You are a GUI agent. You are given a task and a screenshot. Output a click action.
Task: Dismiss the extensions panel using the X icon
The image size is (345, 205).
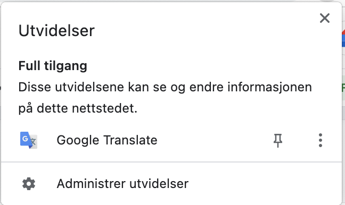click(325, 18)
